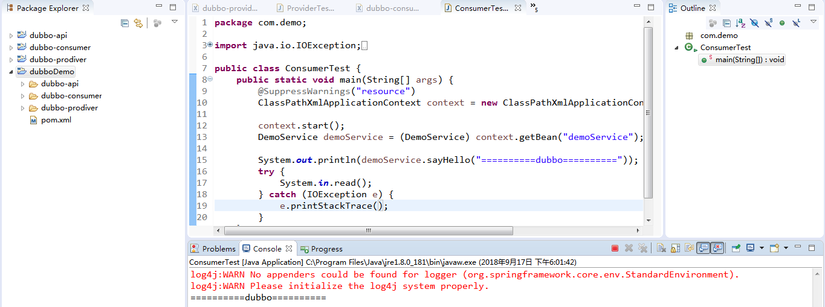Click editor horizontal scrollbar thumb
This screenshot has height=307, width=825.
(x=368, y=230)
